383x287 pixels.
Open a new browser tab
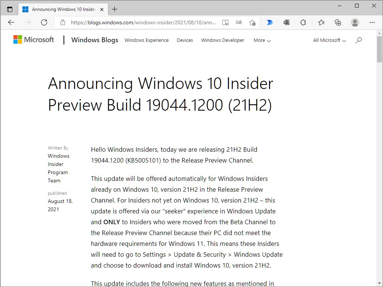tap(115, 9)
